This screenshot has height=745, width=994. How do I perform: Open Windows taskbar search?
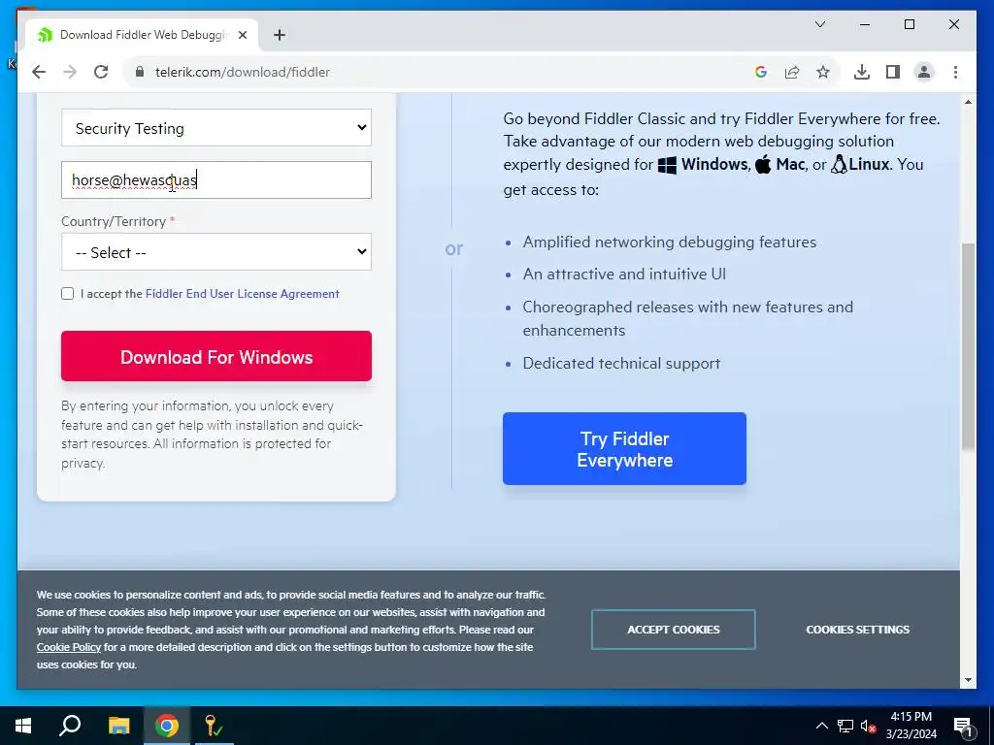point(70,726)
